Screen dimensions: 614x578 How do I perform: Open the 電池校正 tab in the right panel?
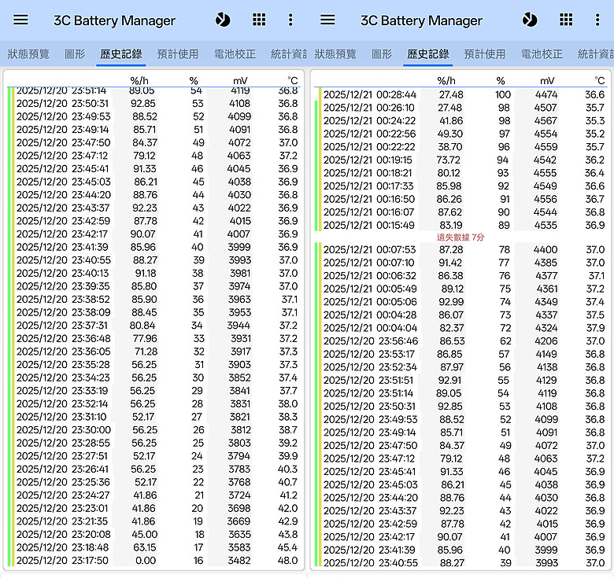[542, 54]
